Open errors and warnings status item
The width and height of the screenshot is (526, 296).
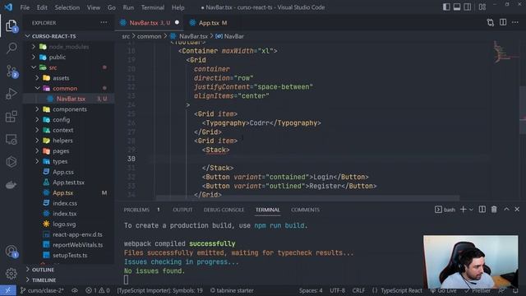(x=98, y=290)
